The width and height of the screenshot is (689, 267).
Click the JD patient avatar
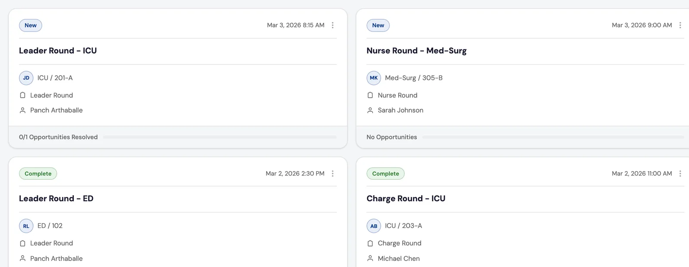coord(26,78)
